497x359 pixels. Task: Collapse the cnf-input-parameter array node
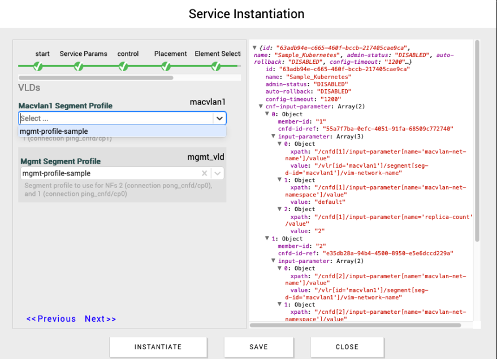point(261,107)
